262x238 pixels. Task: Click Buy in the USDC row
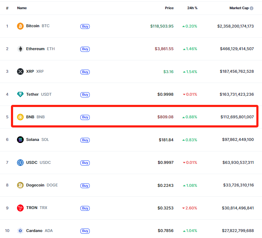tap(85, 163)
